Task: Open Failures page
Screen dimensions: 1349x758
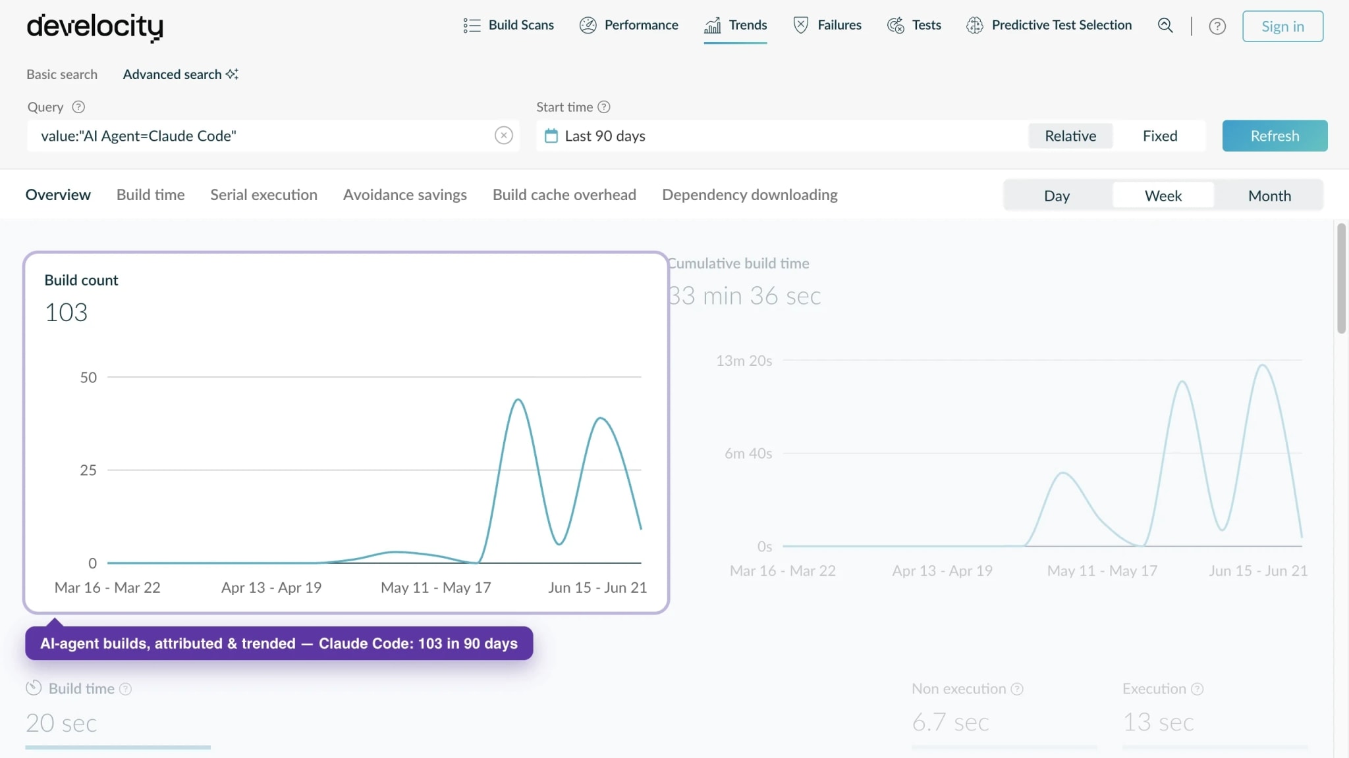Action: click(x=827, y=25)
